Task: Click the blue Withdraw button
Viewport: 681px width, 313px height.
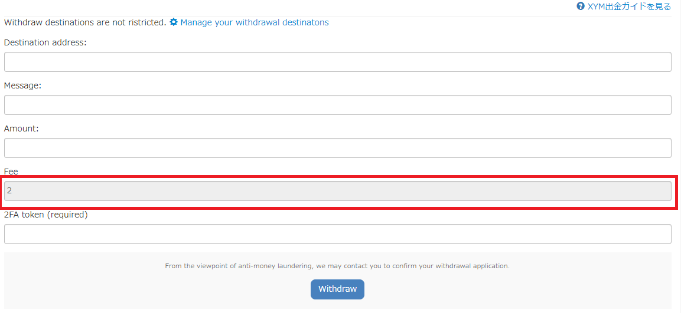Action: 337,289
